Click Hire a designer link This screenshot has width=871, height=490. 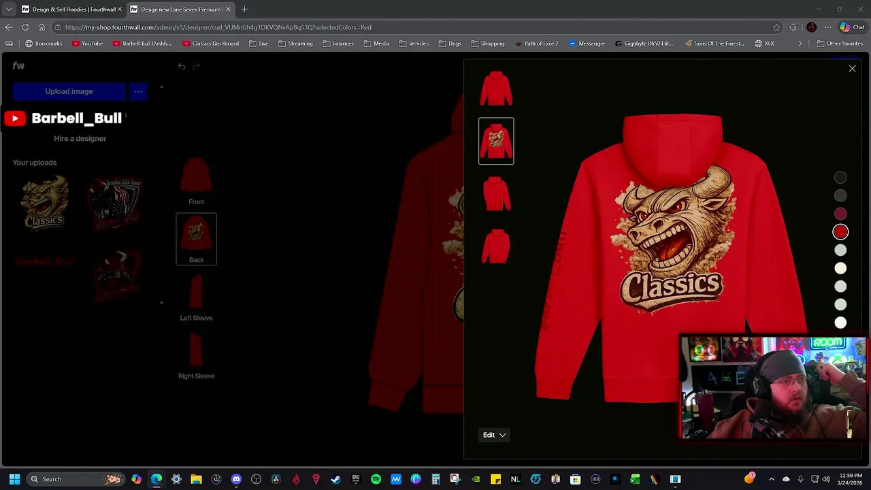coord(80,138)
